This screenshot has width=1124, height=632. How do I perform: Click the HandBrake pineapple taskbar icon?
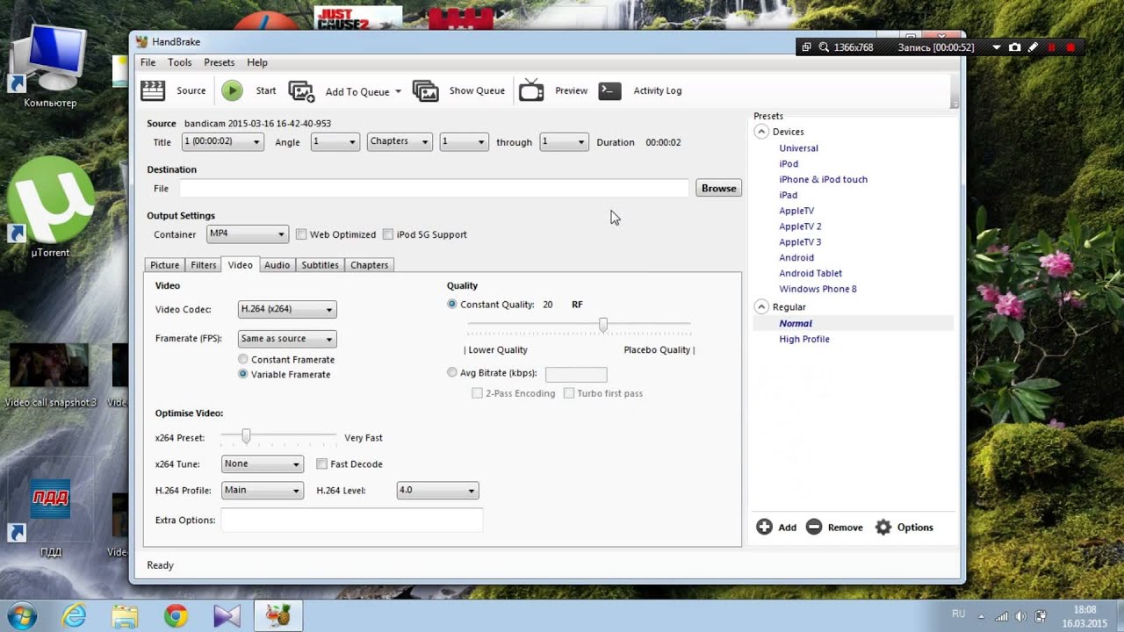point(278,616)
